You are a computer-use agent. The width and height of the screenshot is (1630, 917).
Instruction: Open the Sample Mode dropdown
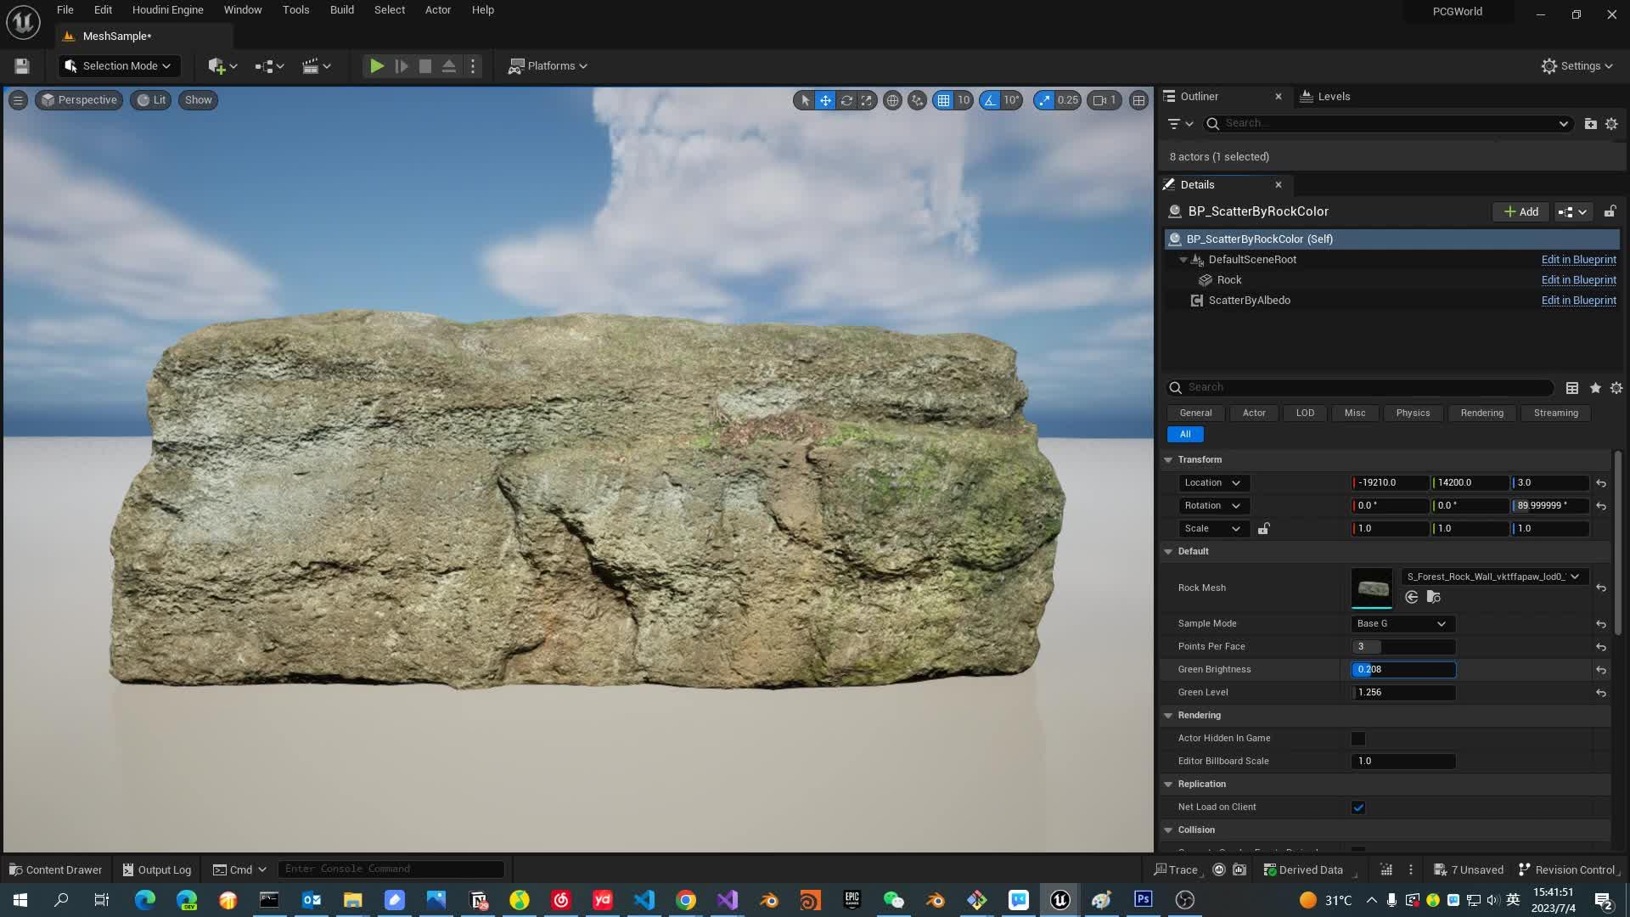click(x=1402, y=624)
